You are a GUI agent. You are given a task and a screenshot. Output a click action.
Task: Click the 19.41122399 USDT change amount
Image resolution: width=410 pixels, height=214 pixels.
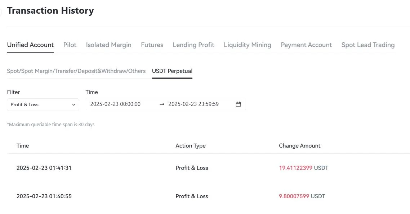303,168
